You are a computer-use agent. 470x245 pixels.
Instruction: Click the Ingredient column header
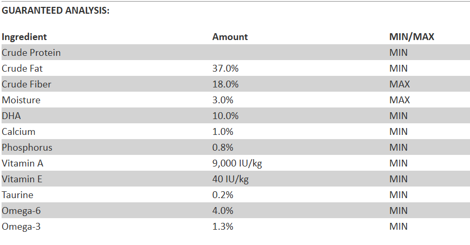pyautogui.click(x=24, y=37)
